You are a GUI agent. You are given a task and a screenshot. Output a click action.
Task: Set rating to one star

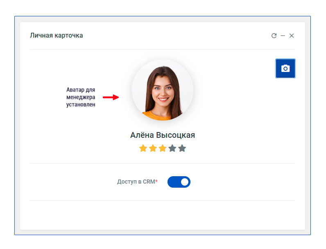[143, 148]
